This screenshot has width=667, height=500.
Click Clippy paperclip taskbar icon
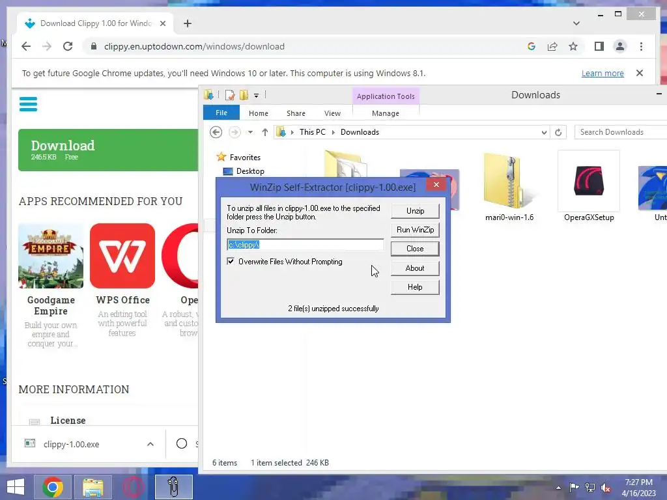pos(173,487)
